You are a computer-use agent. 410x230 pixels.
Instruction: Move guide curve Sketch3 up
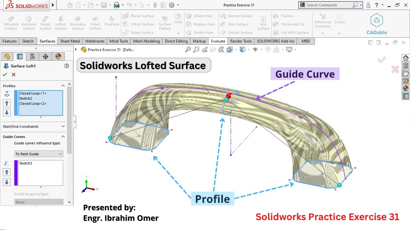[7, 172]
